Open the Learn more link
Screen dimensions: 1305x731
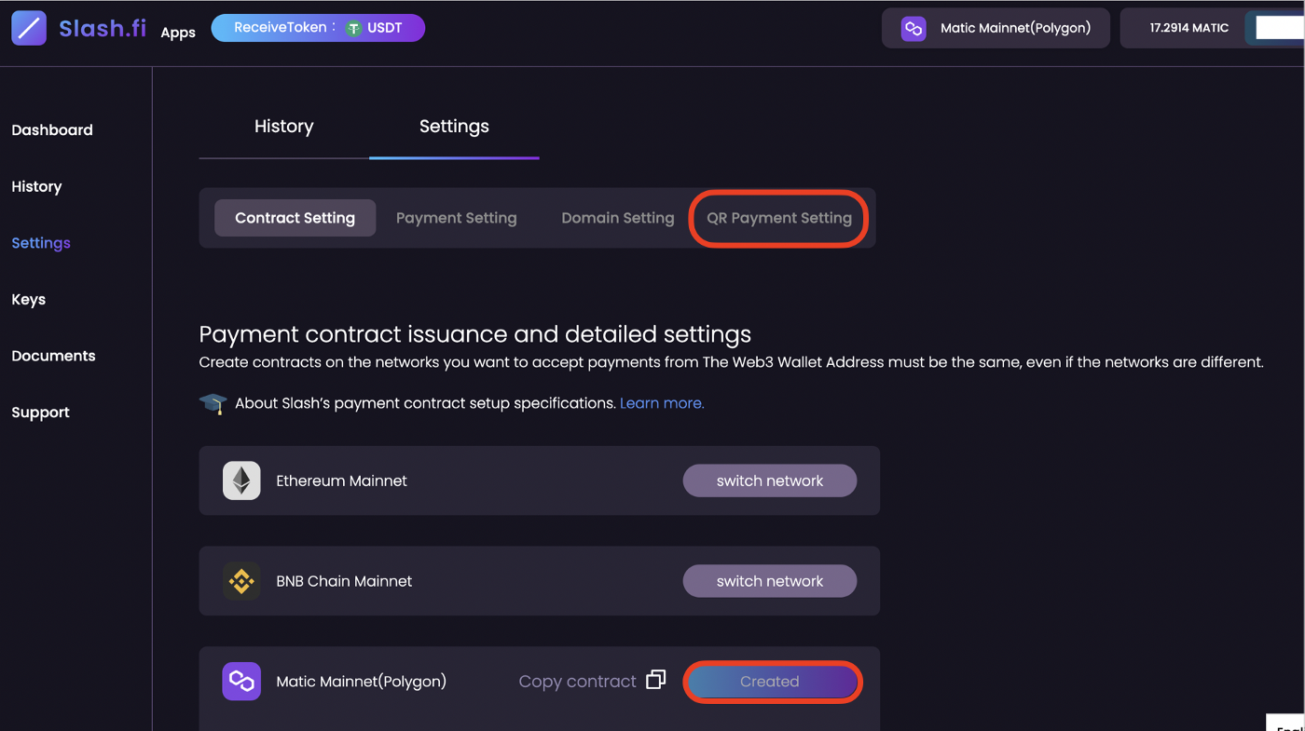661,402
